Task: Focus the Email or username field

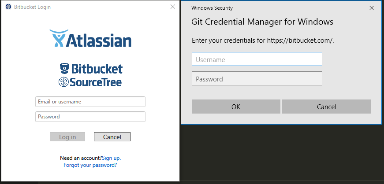Action: (90, 102)
